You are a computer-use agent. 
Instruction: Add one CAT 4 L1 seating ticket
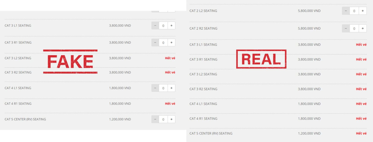[x=171, y=88]
